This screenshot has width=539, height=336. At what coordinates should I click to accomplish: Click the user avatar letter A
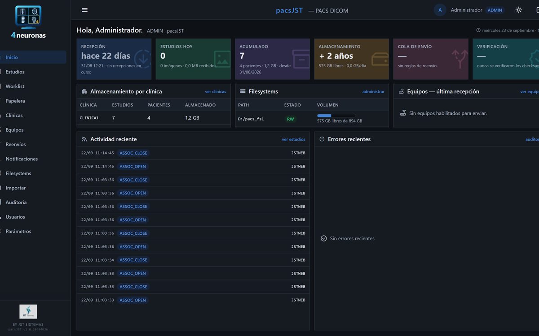coord(440,10)
